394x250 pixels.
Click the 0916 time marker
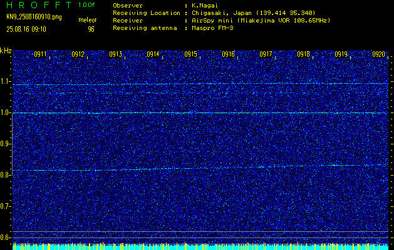[x=228, y=54]
